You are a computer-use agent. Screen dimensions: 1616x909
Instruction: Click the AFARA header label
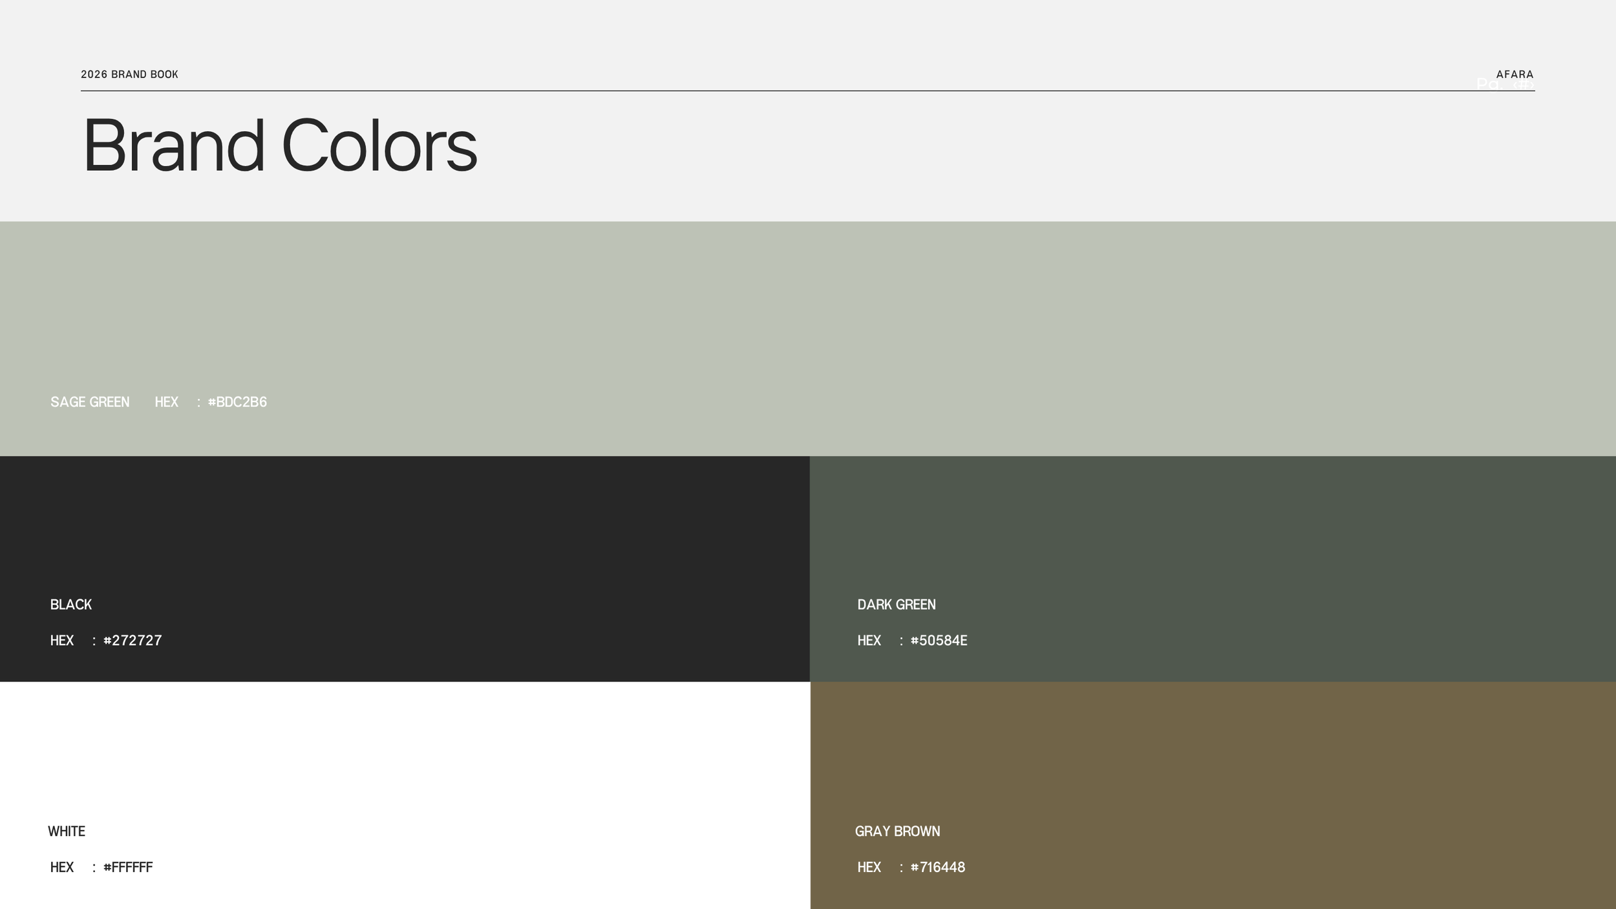click(1515, 74)
